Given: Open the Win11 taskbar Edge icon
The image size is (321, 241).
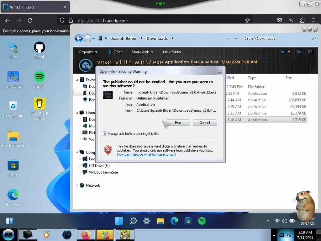Looking at the screenshot, I should coord(174,221).
